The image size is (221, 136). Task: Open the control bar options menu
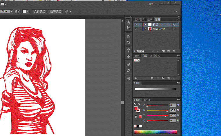coord(176,11)
